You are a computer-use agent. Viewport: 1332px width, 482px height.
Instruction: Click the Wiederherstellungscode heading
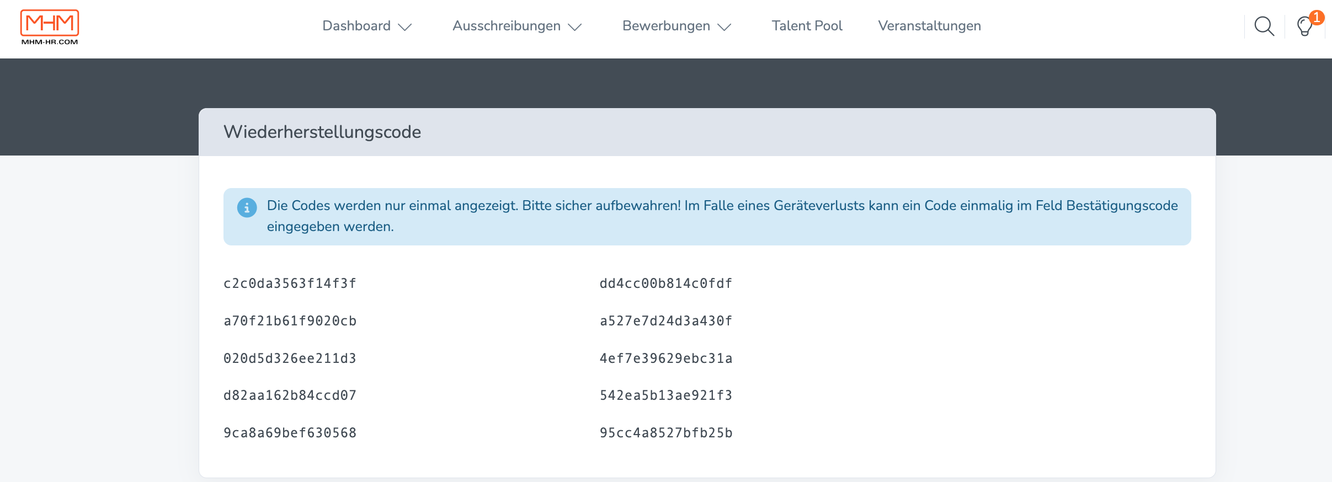322,132
